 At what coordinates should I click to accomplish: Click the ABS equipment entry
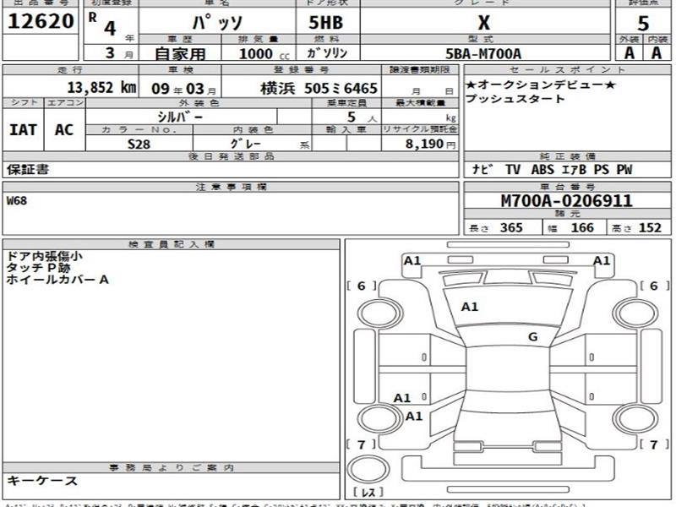click(542, 170)
